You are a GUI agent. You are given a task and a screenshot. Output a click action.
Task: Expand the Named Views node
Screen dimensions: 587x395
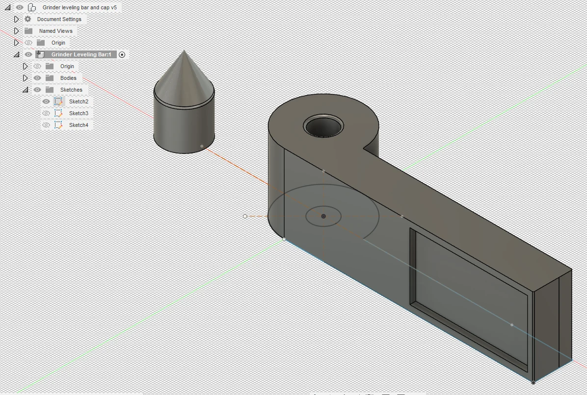click(16, 31)
